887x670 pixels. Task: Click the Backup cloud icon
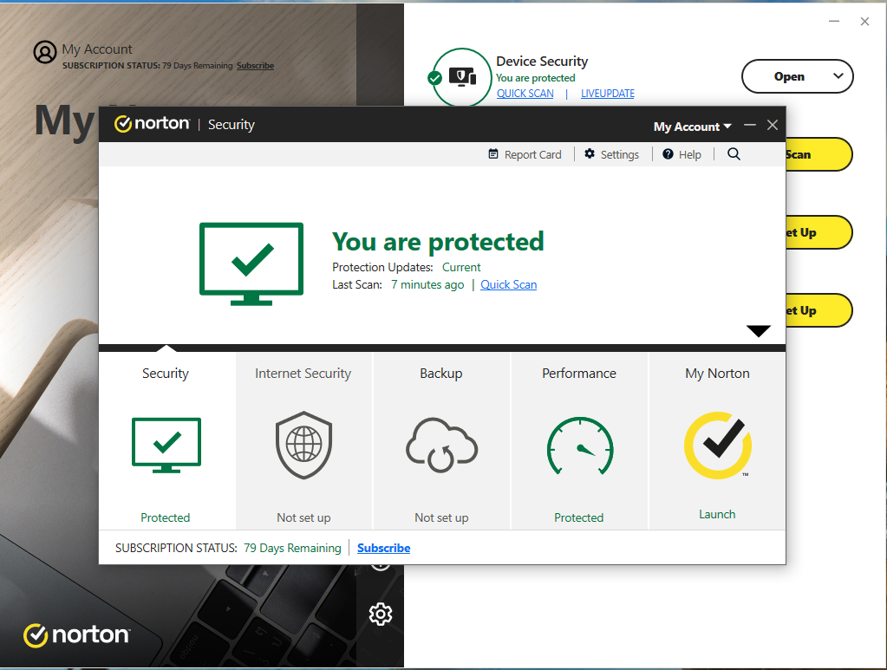(x=442, y=445)
